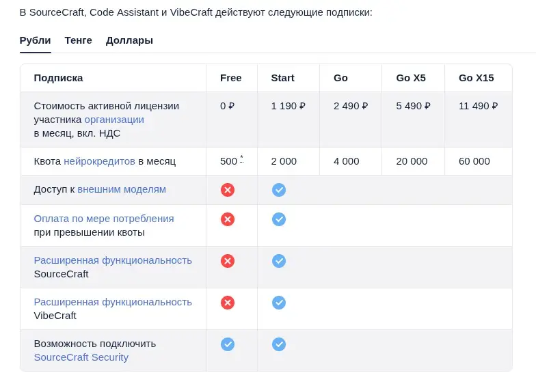Viewport: 536px width, 386px height.
Task: Open the нейрокредитов link
Action: tap(100, 161)
